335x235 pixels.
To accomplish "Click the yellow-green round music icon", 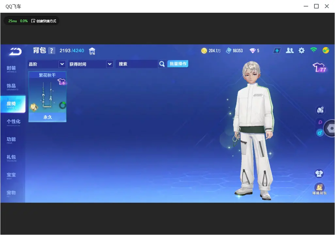I will tap(326, 50).
